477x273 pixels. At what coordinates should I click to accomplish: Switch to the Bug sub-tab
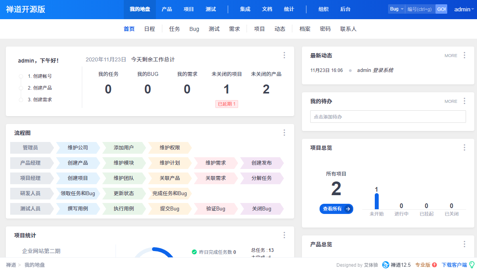pyautogui.click(x=194, y=29)
